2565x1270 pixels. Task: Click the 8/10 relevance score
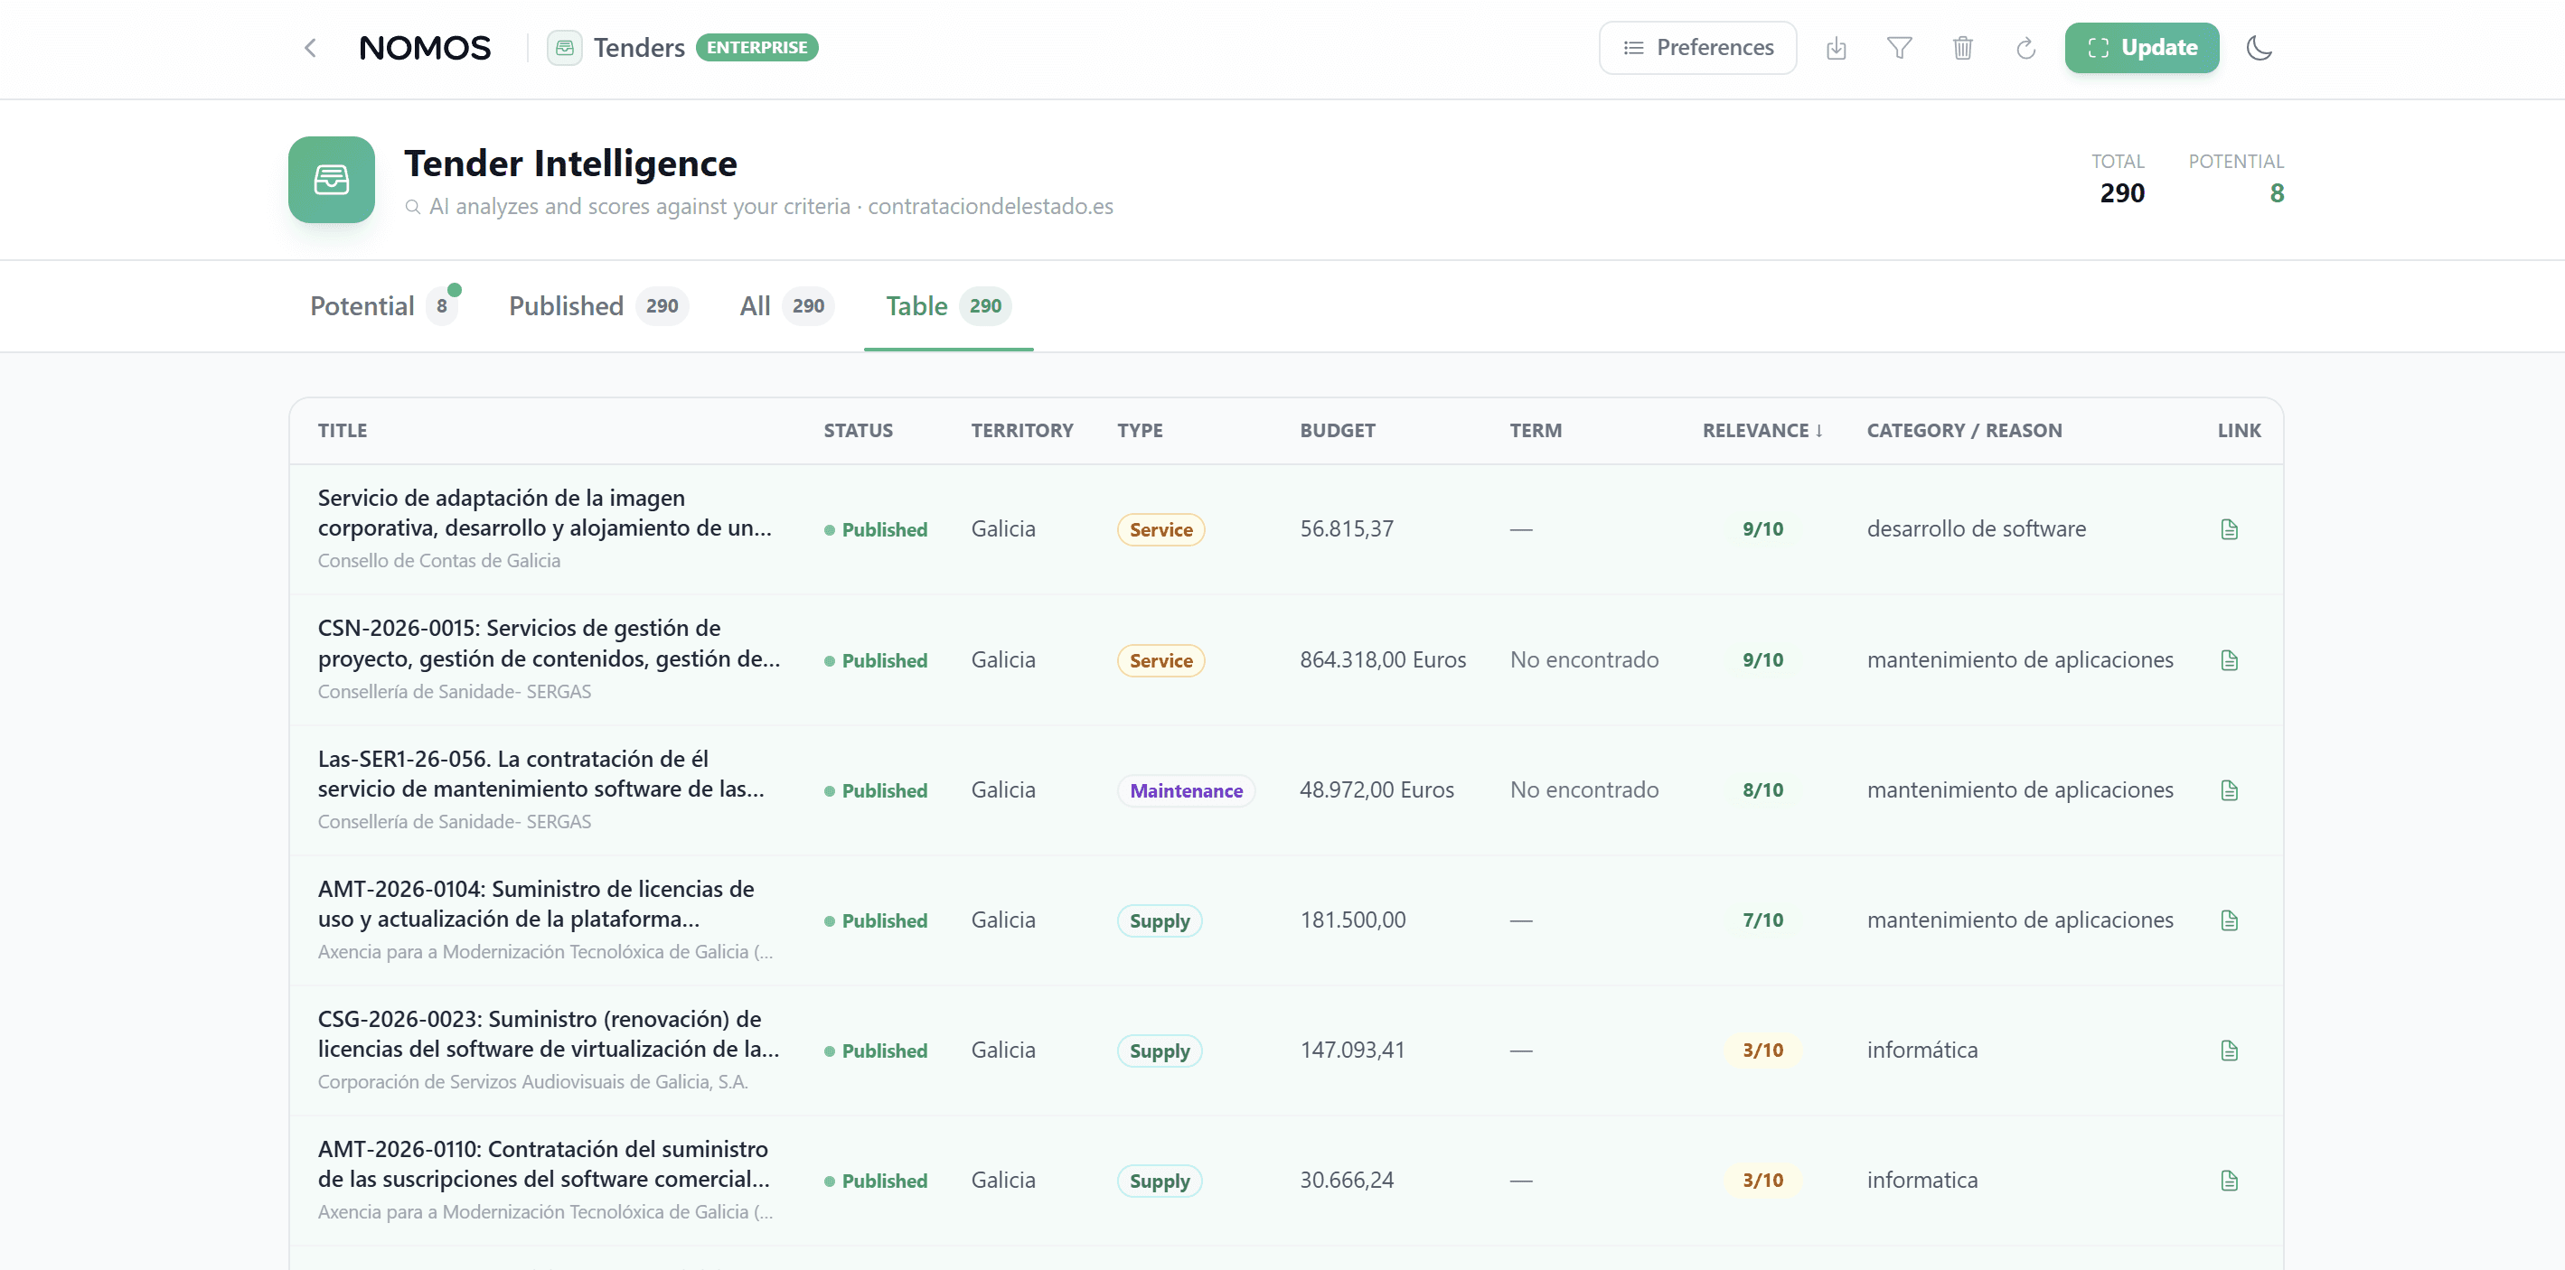coord(1762,790)
